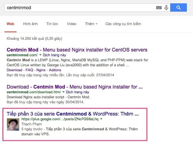The height and width of the screenshot is (142, 193).
Task: Open the on-screen keyboard icon
Action: [159, 8]
